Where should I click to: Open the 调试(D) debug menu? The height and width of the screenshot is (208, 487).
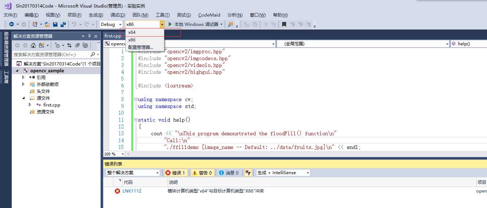[x=118, y=15]
